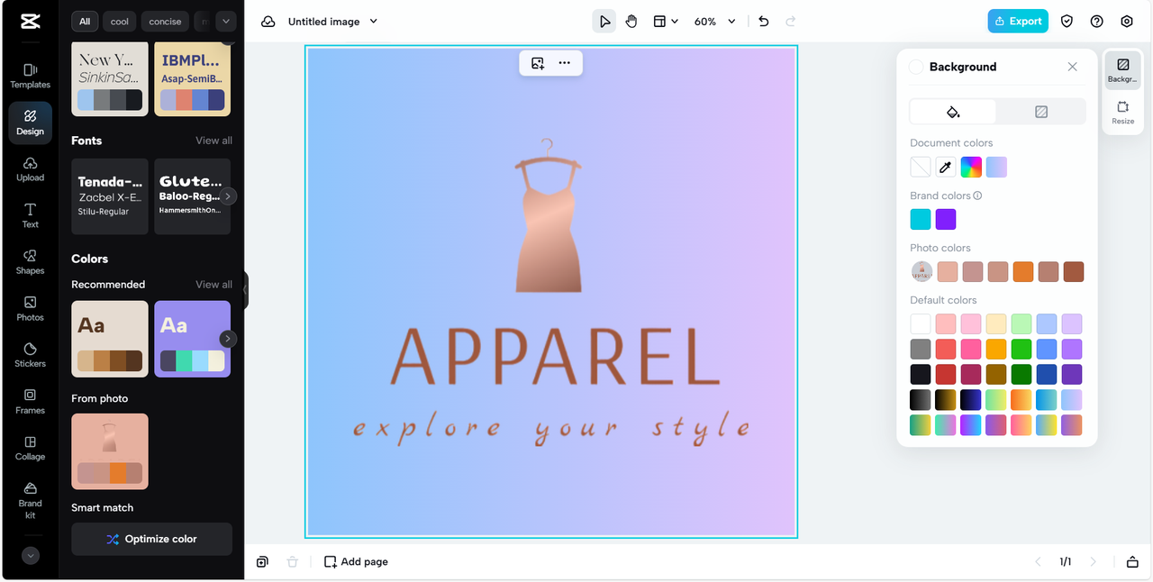
Task: Open the 60% zoom dropdown
Action: pos(714,22)
